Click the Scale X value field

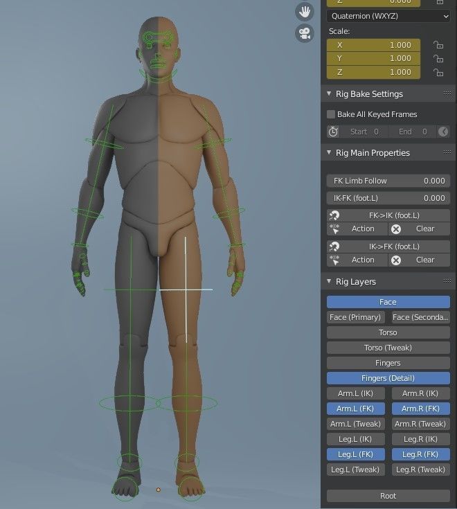373,45
